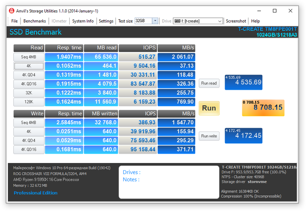Click the disabled IOmeter menu item
306x211 pixels.
click(59, 21)
